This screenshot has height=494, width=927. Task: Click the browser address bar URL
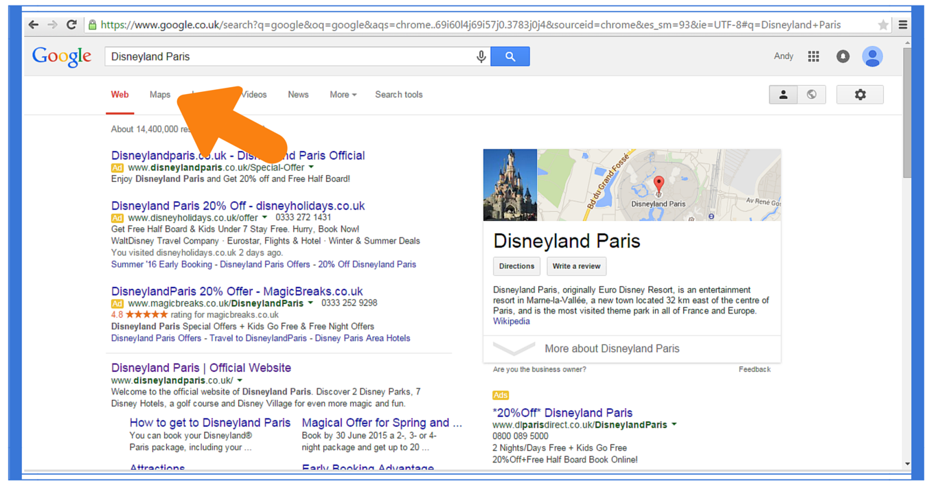[470, 25]
